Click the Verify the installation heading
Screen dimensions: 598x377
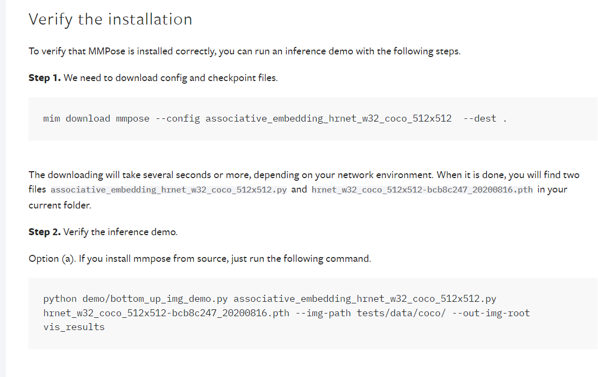[109, 19]
